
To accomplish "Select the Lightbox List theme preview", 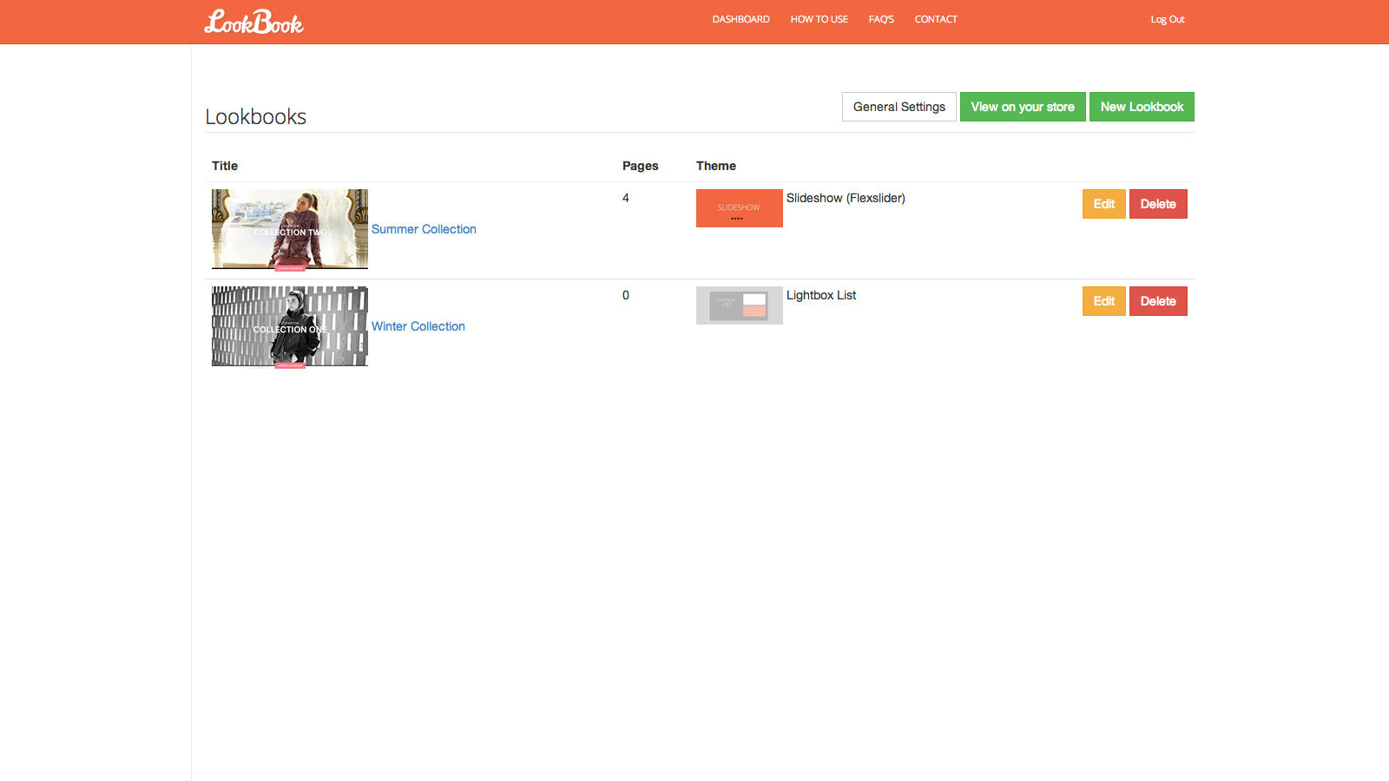I will (x=739, y=305).
